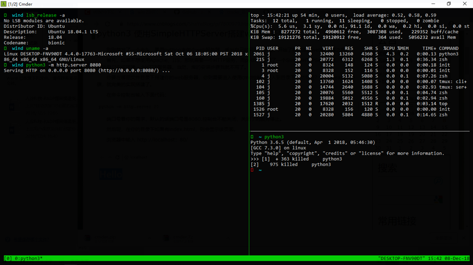
Task: Click the COMMAND column header in top
Action: 449,48
